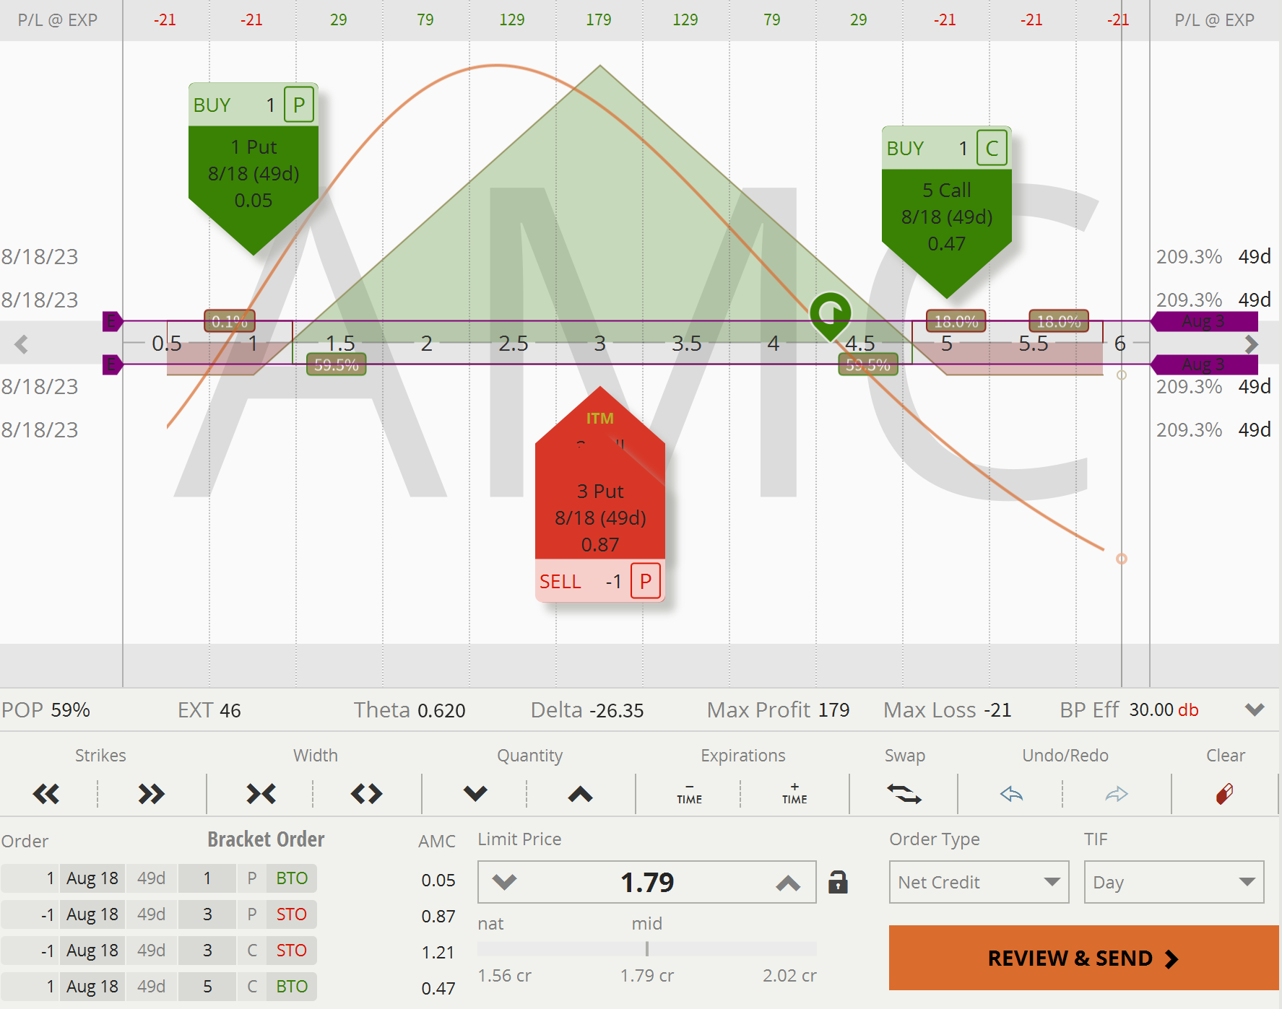Image resolution: width=1282 pixels, height=1009 pixels.
Task: Toggle the limit price lock icon
Action: point(838,882)
